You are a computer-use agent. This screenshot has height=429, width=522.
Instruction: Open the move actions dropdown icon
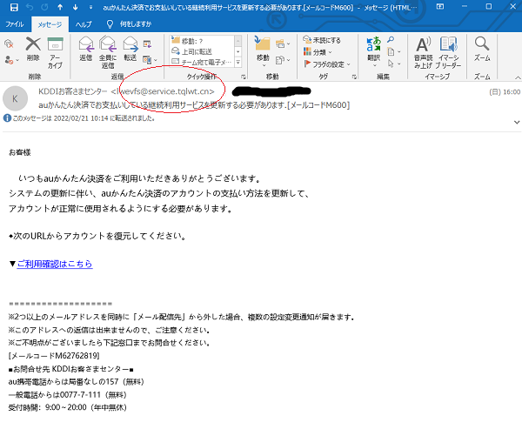[x=283, y=60]
